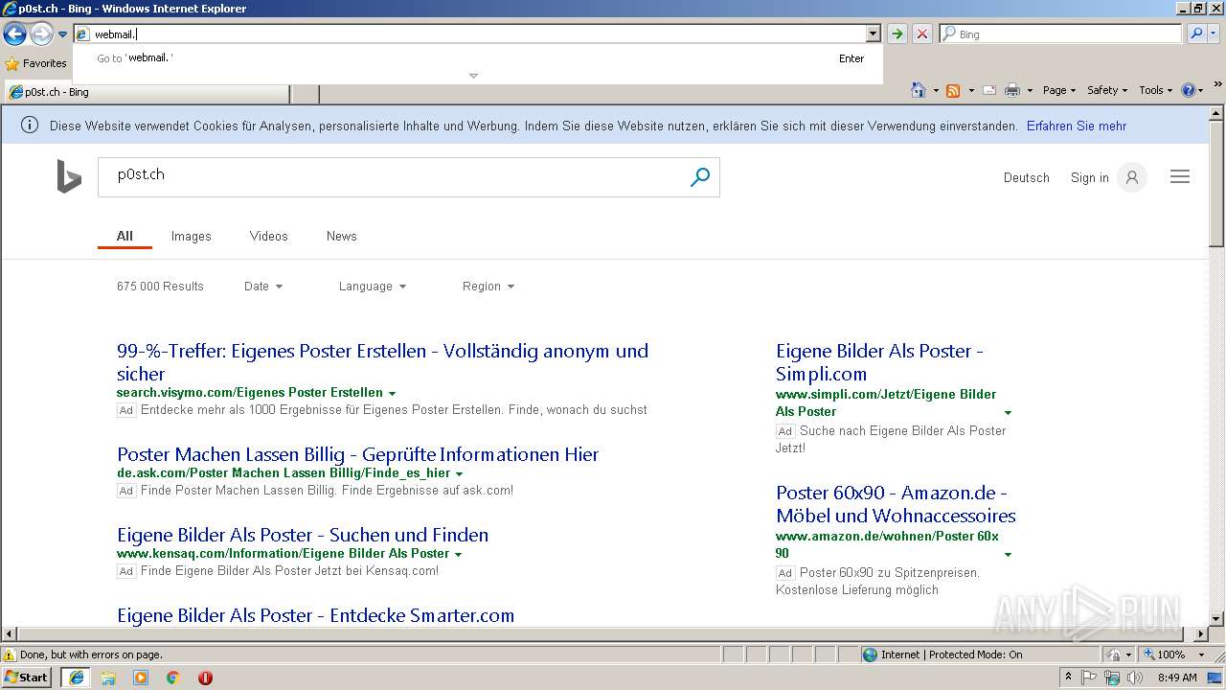Expand the address bar history dropdown

[873, 34]
